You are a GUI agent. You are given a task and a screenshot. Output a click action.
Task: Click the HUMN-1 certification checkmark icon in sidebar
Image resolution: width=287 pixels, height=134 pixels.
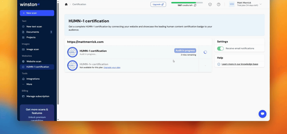point(23,67)
